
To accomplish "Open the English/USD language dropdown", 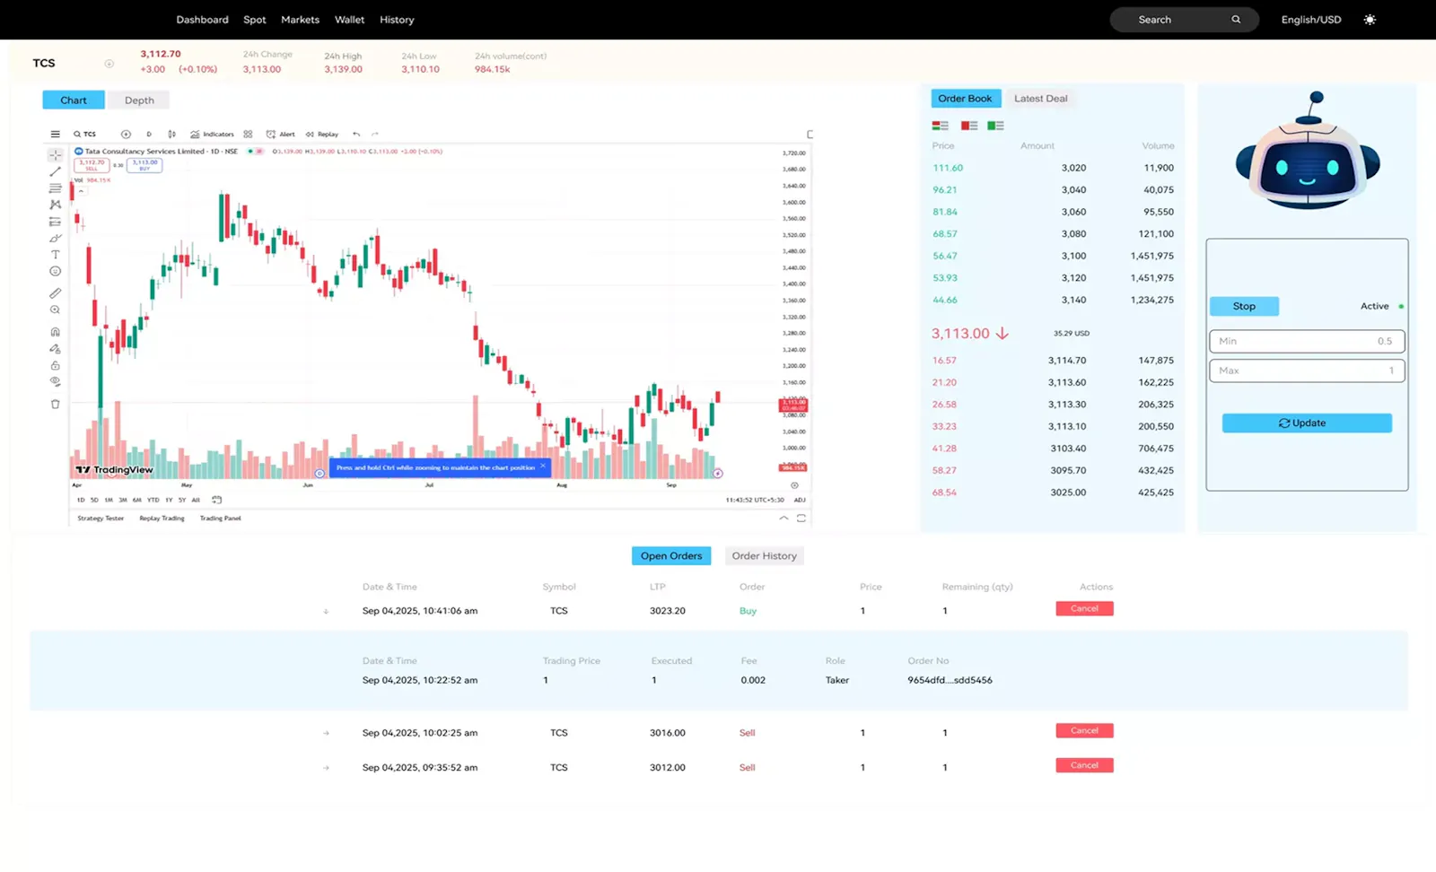I will [1311, 20].
